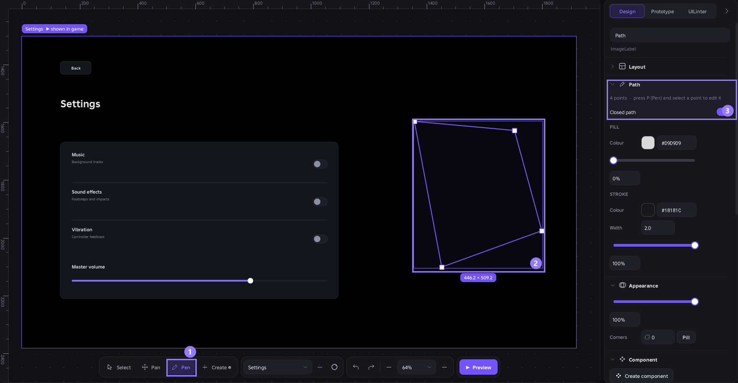
Task: Undo the last action
Action: pyautogui.click(x=356, y=367)
